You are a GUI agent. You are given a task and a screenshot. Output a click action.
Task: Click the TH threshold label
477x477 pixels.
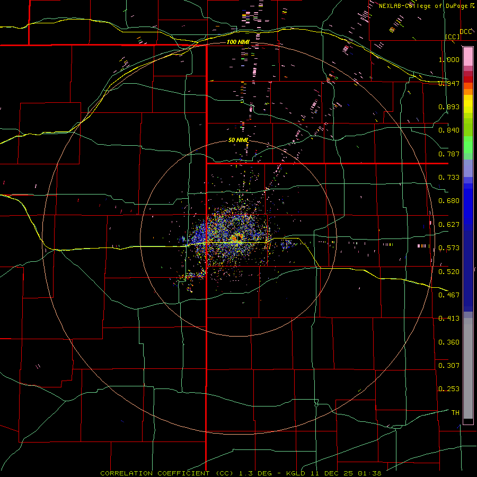click(x=455, y=413)
